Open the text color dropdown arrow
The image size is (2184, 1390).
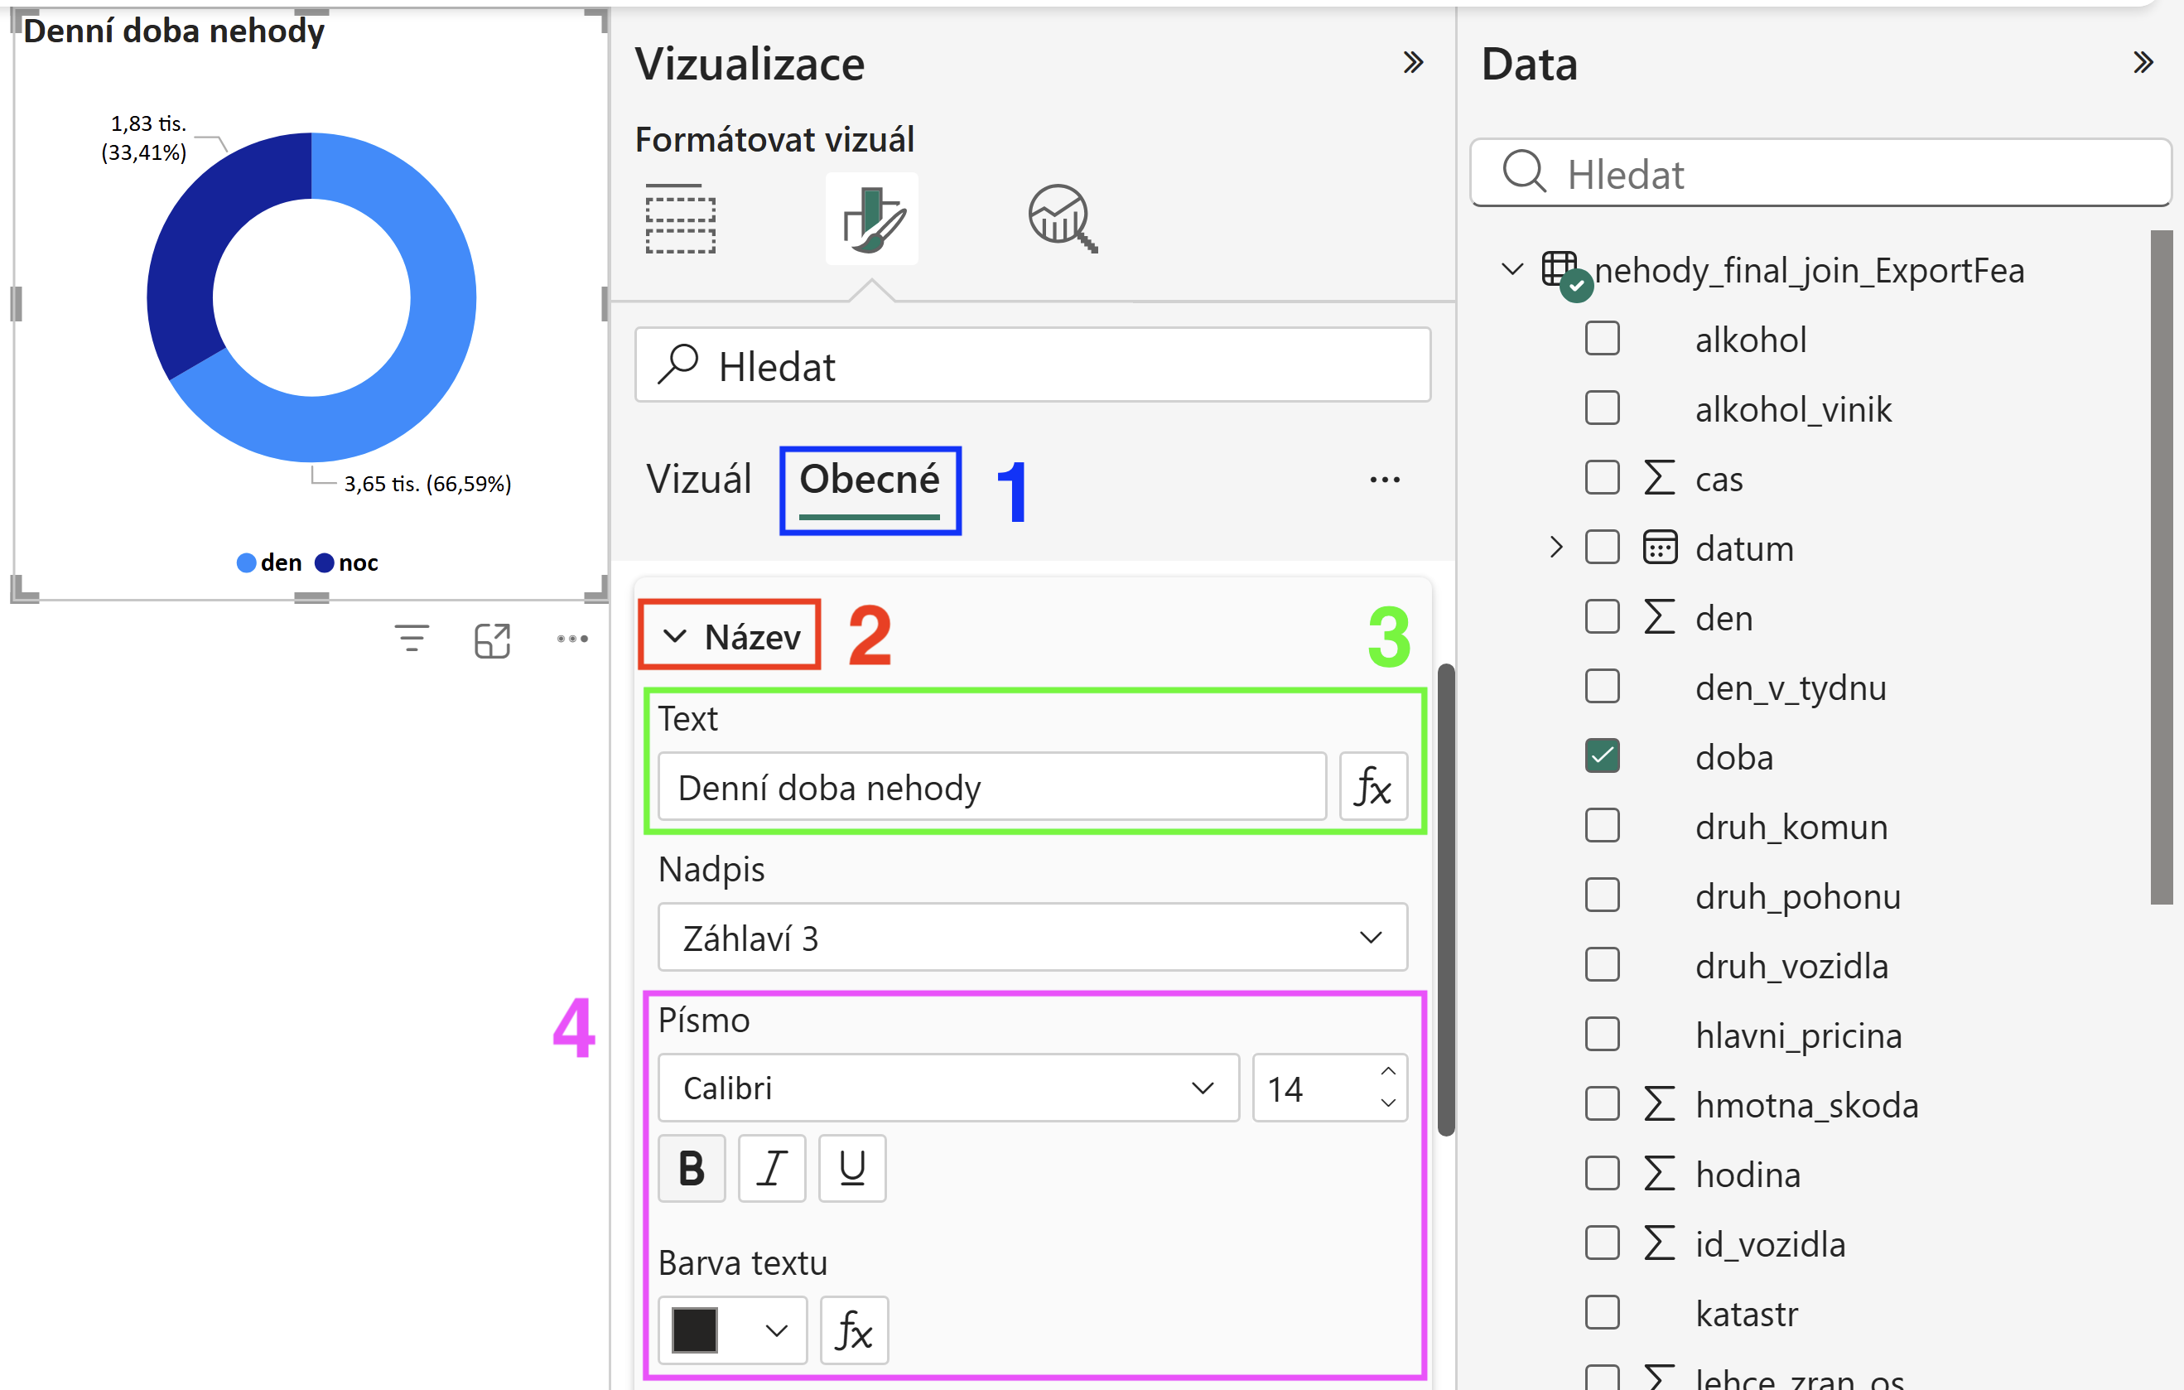[775, 1331]
